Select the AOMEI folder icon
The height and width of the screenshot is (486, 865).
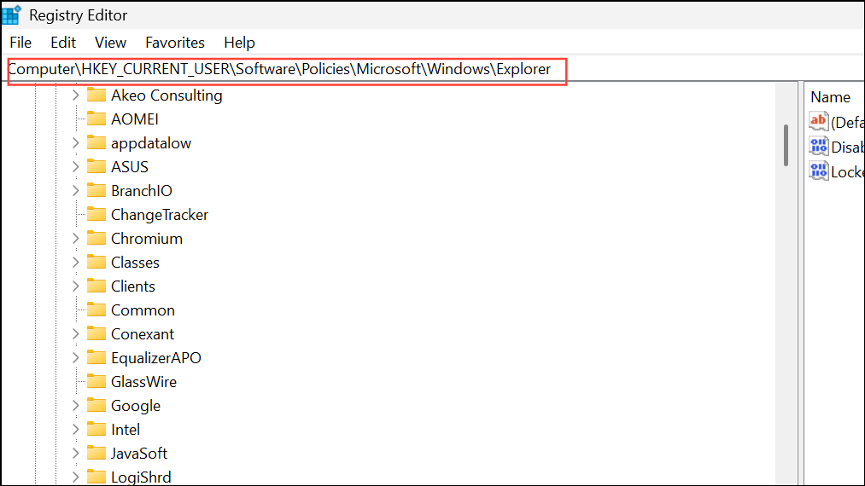click(96, 119)
